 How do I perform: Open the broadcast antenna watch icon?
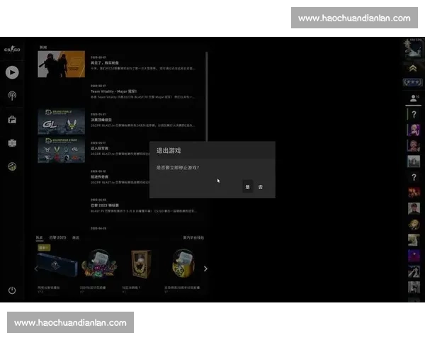pyautogui.click(x=12, y=96)
